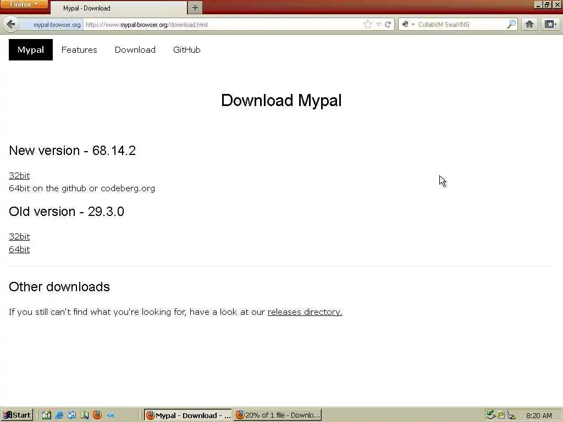This screenshot has height=422, width=563.
Task: Click the network connection tray icon
Action: tap(511, 415)
